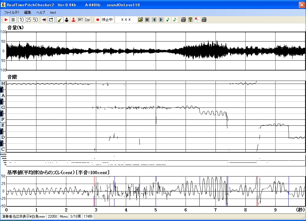
Task: Click the 音階 scale graph title
Action: tap(12, 77)
